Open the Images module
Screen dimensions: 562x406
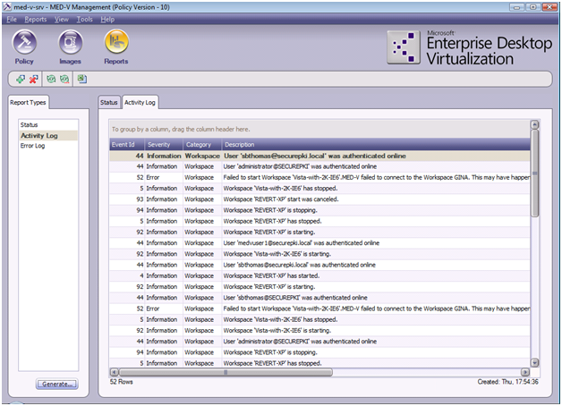70,47
